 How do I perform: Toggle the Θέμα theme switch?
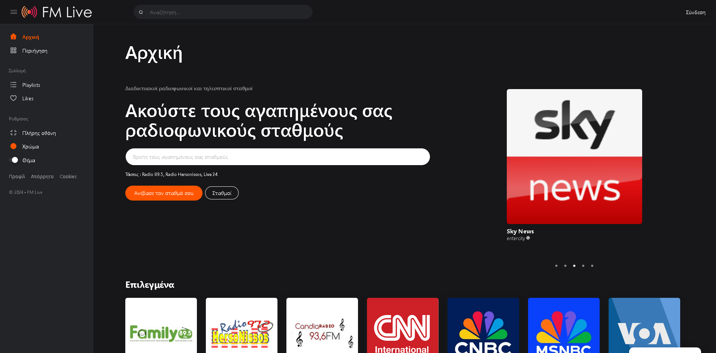click(13, 160)
